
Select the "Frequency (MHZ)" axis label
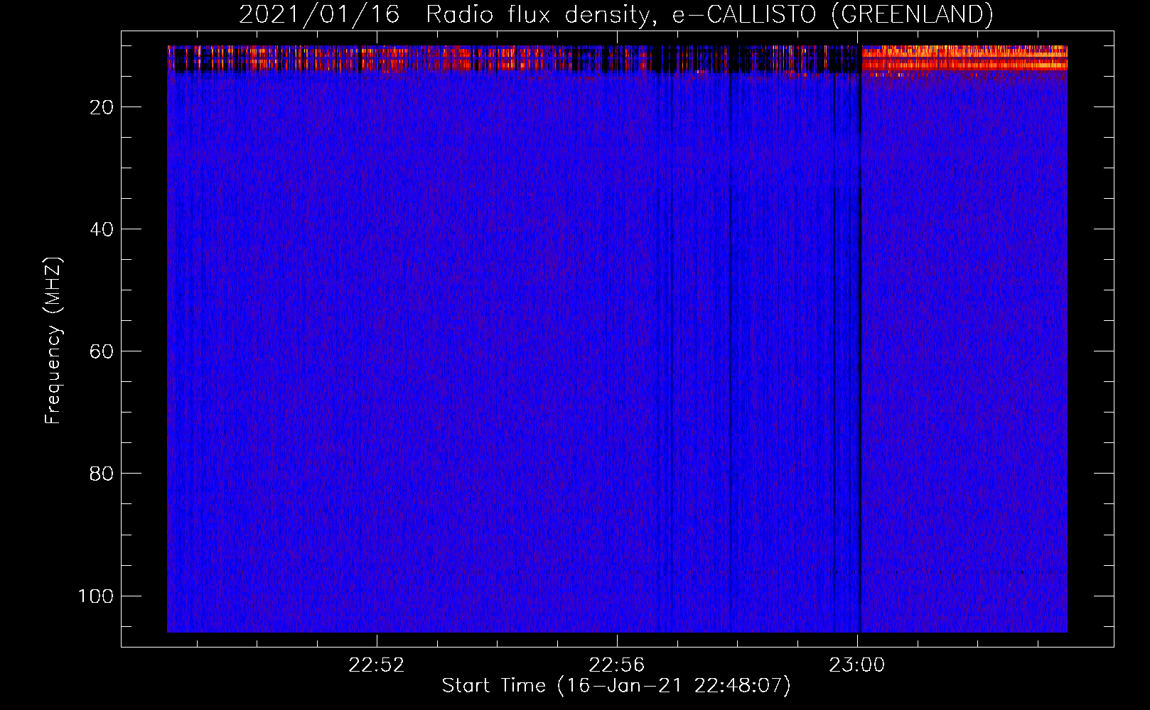point(53,341)
